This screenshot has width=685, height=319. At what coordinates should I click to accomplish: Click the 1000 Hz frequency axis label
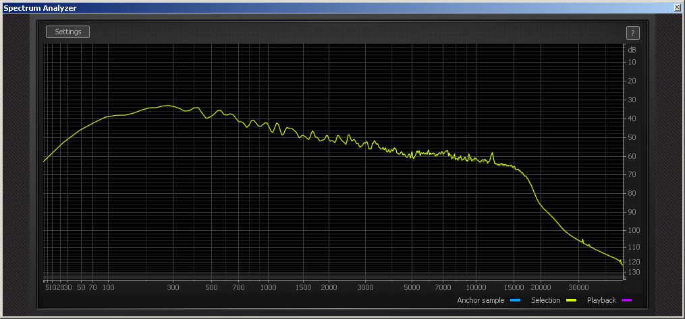(x=269, y=287)
